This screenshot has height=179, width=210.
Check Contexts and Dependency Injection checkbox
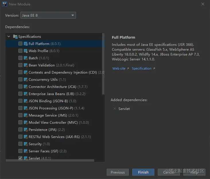click(20, 72)
